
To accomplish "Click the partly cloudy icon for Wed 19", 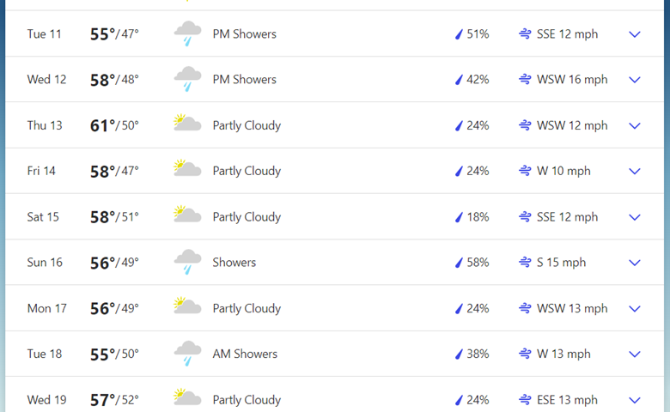I will [x=187, y=398].
